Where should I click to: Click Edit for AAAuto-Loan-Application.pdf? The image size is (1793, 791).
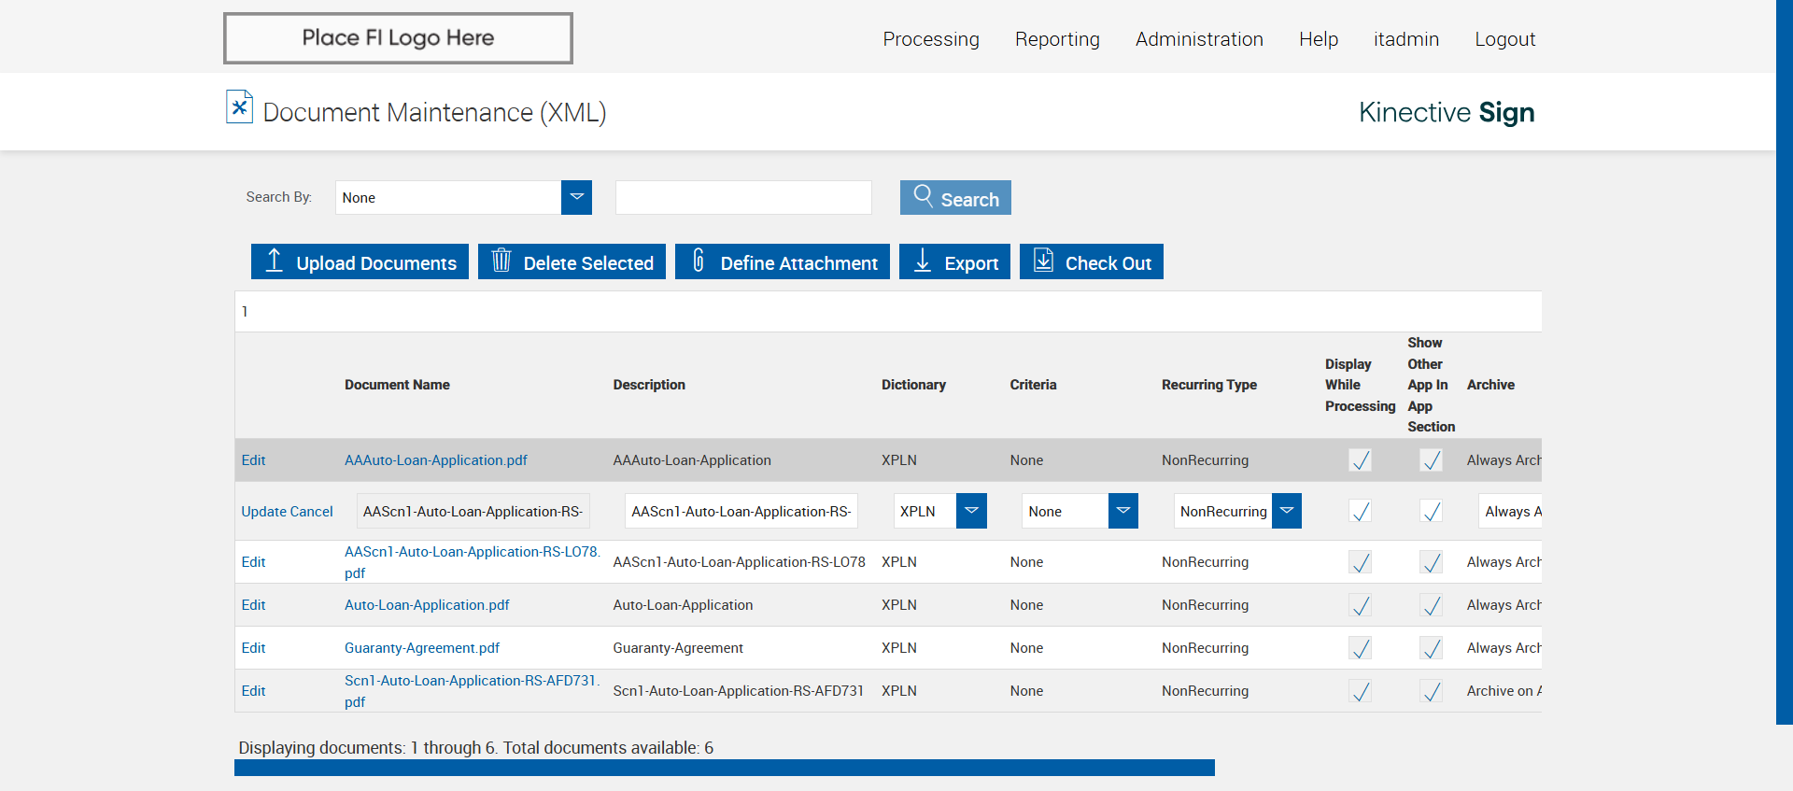click(253, 460)
